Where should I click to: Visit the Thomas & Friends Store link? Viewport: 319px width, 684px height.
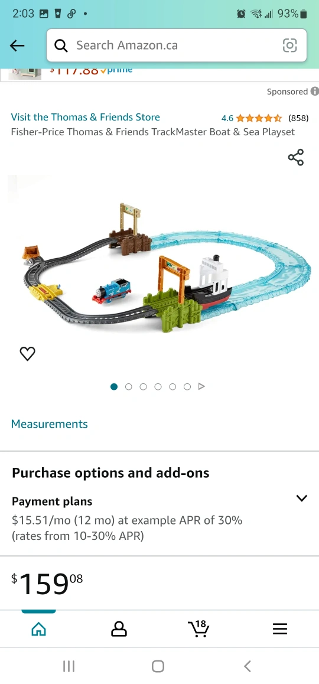click(x=86, y=117)
